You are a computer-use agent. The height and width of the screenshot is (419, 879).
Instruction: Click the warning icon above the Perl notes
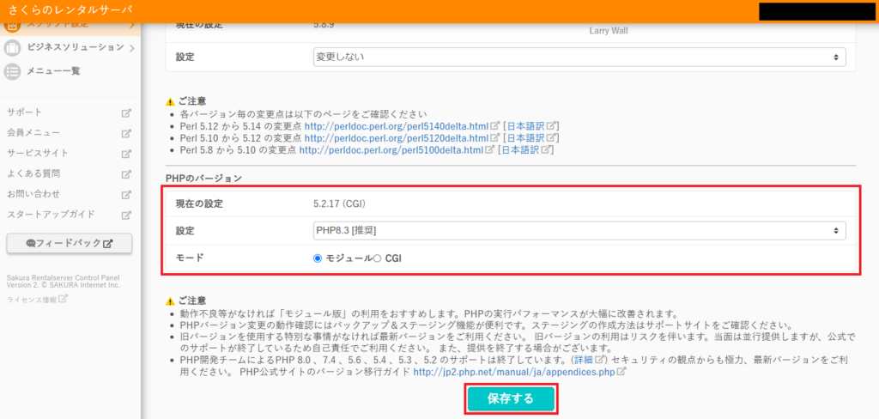[x=171, y=102]
